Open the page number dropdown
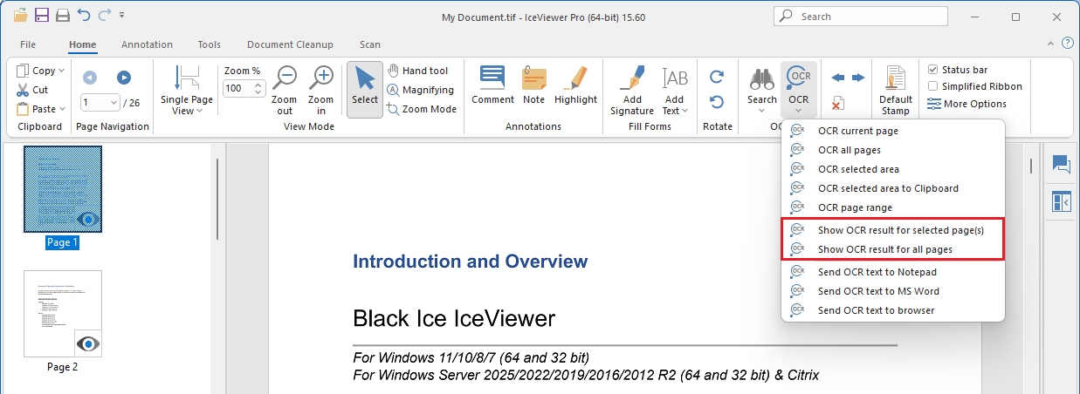The height and width of the screenshot is (394, 1080). [x=114, y=102]
